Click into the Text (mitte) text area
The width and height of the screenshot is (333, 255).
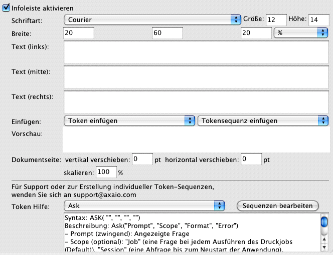[196, 77]
